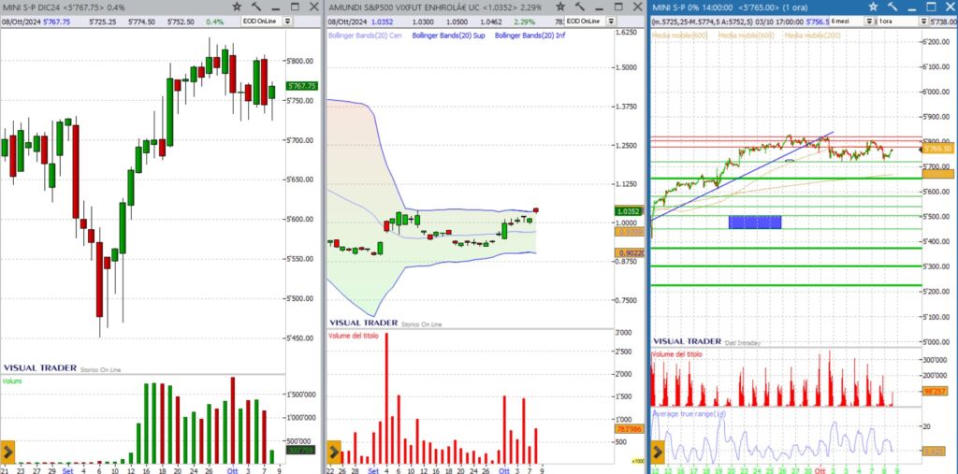Image resolution: width=958 pixels, height=474 pixels.
Task: Click the AMUNDI S&P500 VIXFUT window title
Action: [x=436, y=7]
